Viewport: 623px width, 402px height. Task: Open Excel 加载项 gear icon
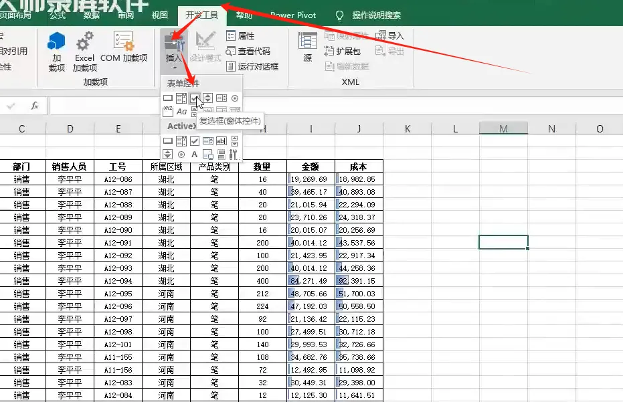[84, 52]
